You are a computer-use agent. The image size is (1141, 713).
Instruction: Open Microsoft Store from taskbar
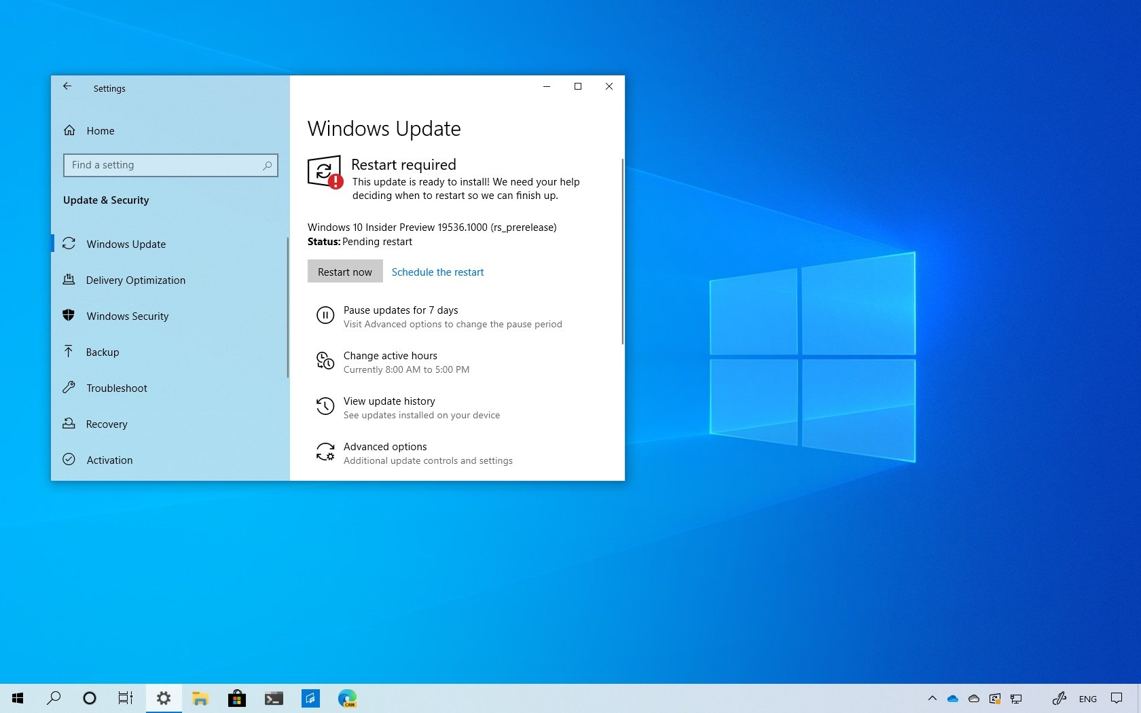click(x=236, y=698)
